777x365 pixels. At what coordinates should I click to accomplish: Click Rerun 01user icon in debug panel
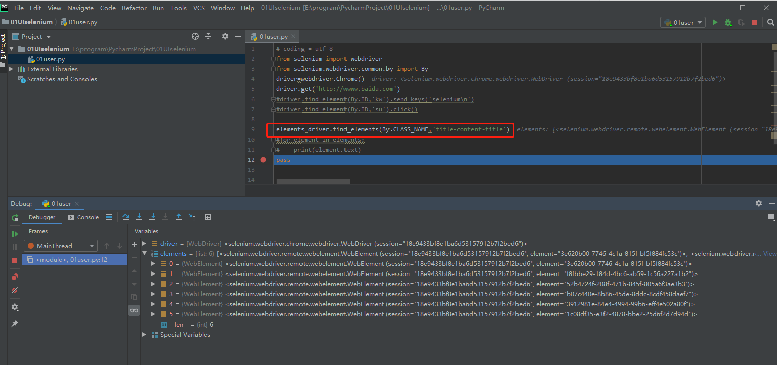click(15, 217)
